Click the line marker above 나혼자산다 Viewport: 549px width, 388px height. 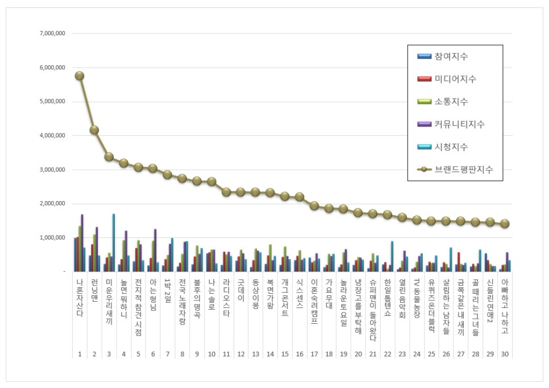point(80,76)
